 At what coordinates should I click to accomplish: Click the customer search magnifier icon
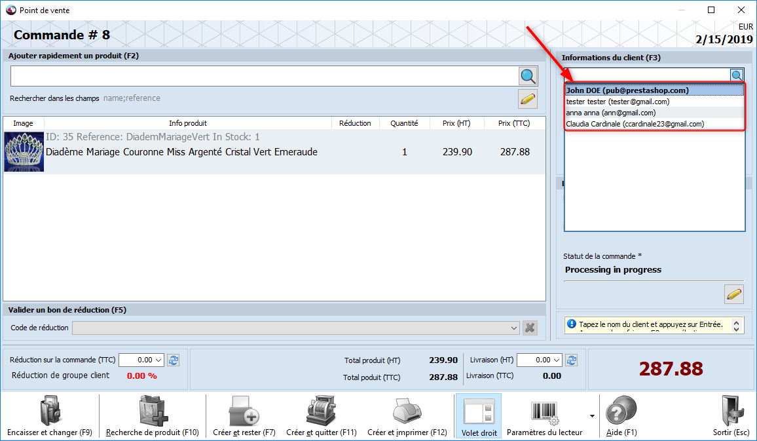pos(737,75)
